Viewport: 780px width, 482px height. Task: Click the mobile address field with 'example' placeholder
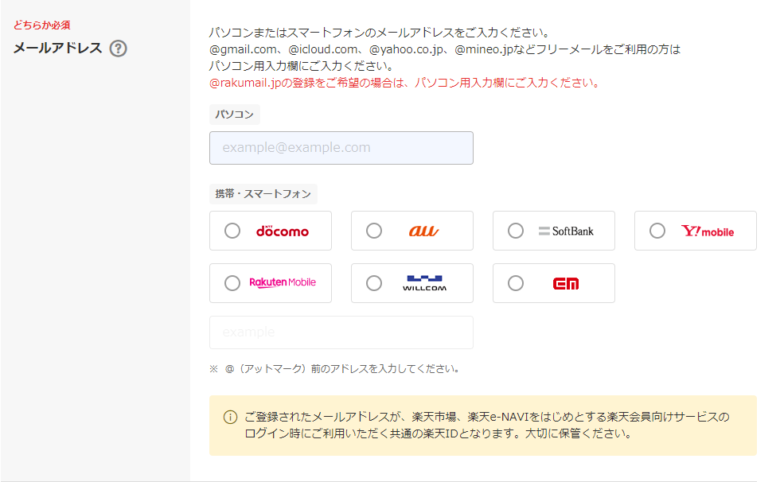[x=341, y=332]
